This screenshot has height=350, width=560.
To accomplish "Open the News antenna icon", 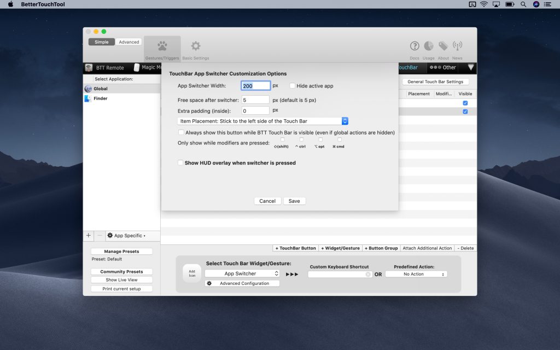I will click(457, 46).
